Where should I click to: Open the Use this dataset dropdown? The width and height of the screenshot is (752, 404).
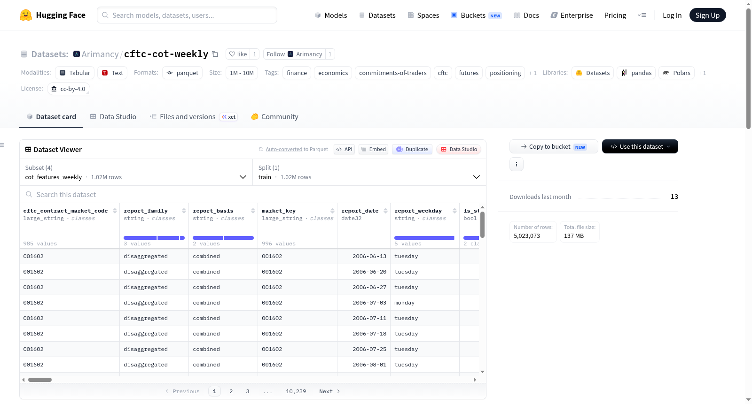click(640, 146)
